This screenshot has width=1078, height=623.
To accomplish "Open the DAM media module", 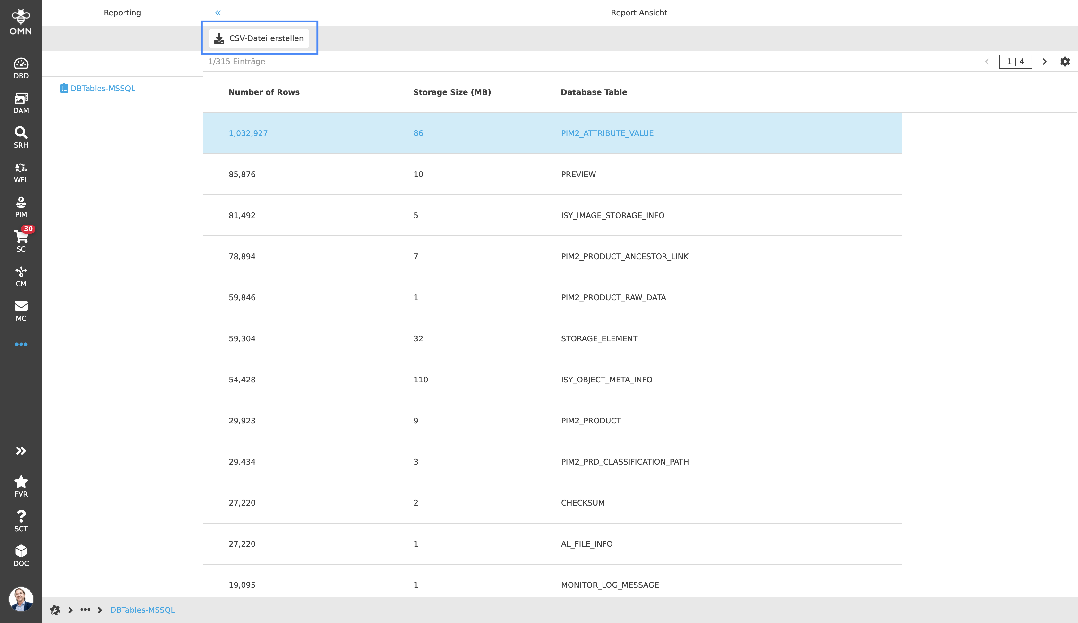I will [21, 103].
